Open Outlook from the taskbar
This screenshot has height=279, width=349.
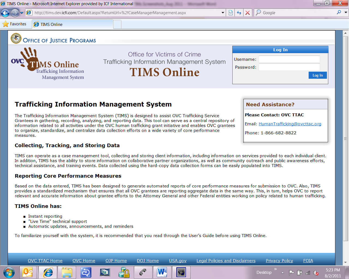28,272
